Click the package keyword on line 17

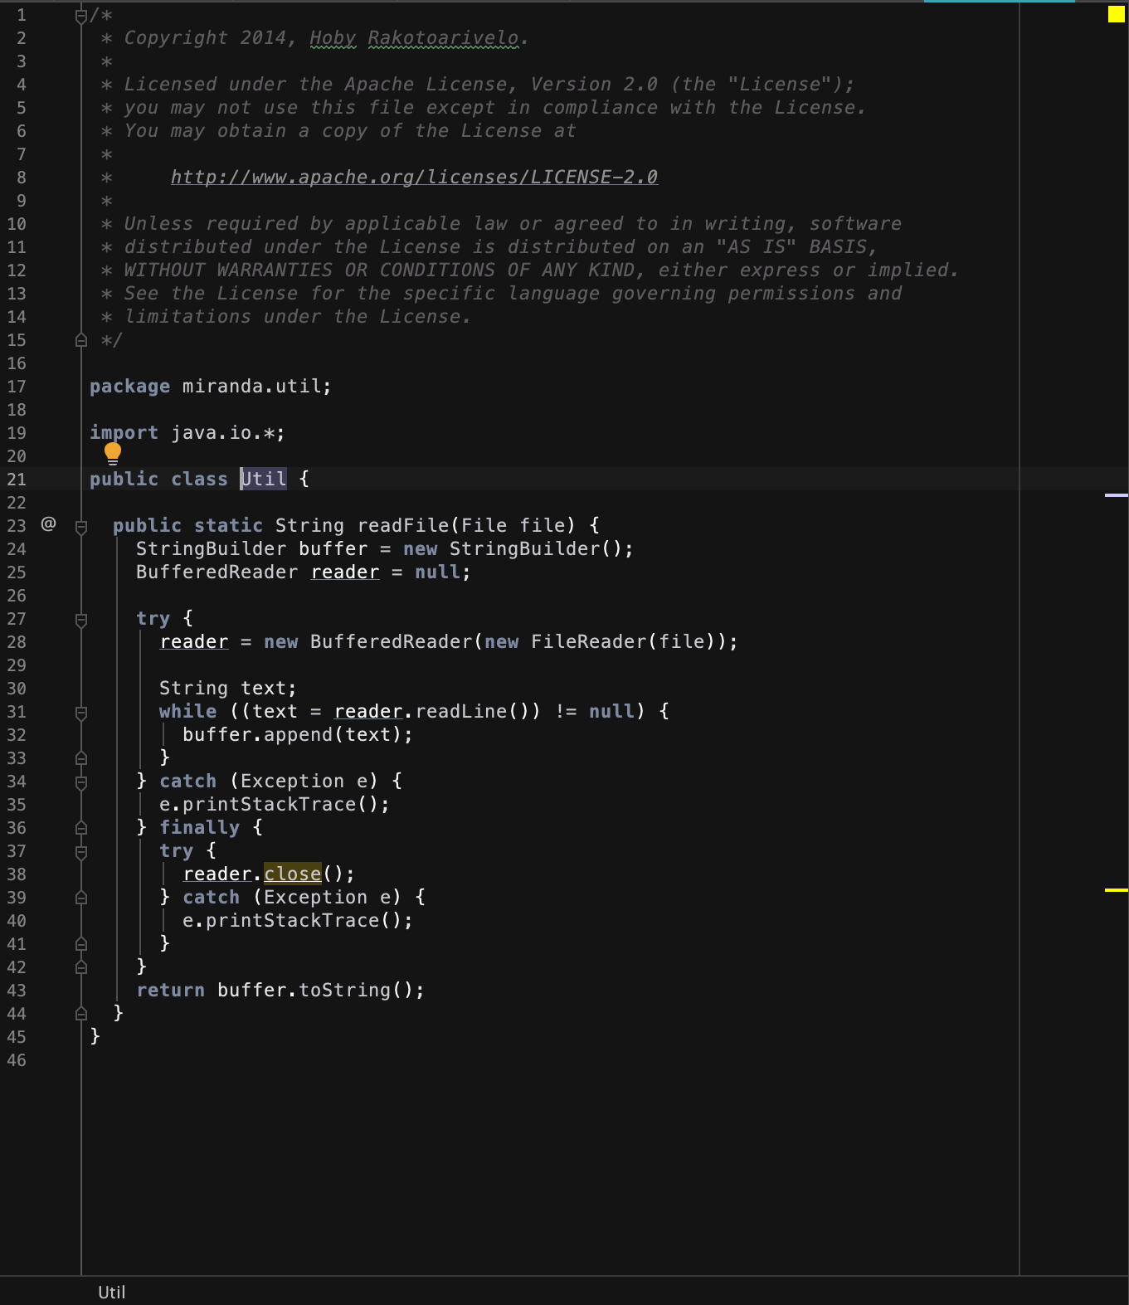(x=129, y=387)
